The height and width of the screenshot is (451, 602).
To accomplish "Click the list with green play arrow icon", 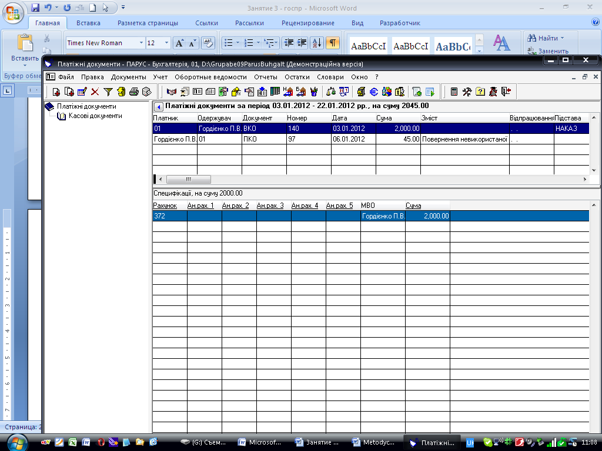I will (430, 92).
